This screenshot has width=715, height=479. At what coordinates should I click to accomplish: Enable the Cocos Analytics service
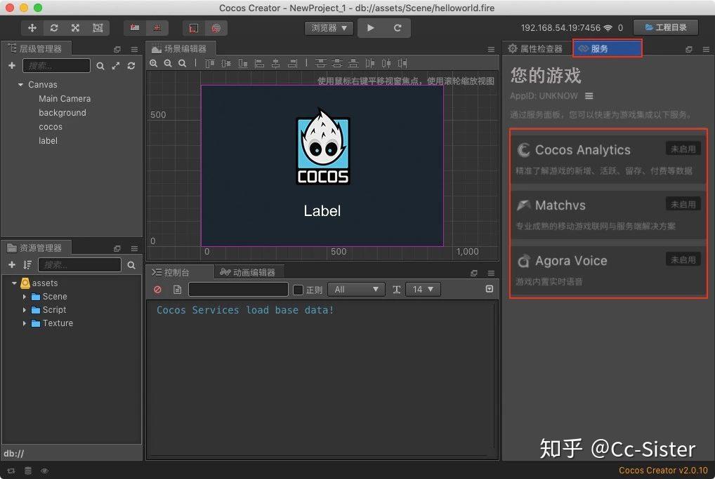pos(682,149)
